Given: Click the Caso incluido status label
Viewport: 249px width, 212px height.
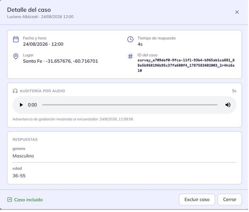Looking at the screenshot, I should tap(28, 200).
